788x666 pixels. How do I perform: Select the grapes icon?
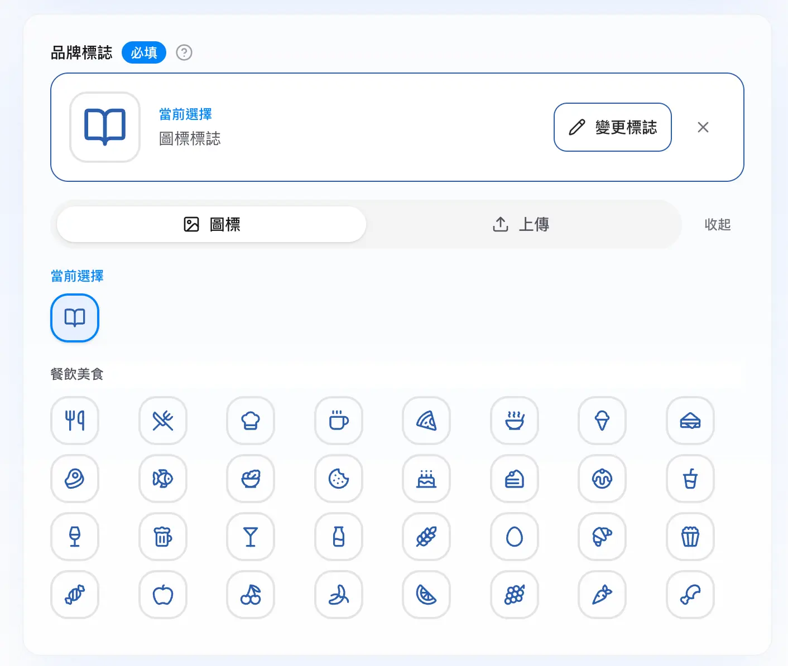(x=515, y=595)
